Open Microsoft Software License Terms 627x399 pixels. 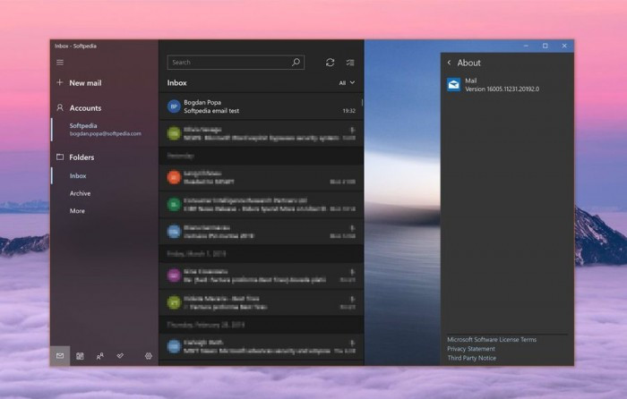(492, 339)
